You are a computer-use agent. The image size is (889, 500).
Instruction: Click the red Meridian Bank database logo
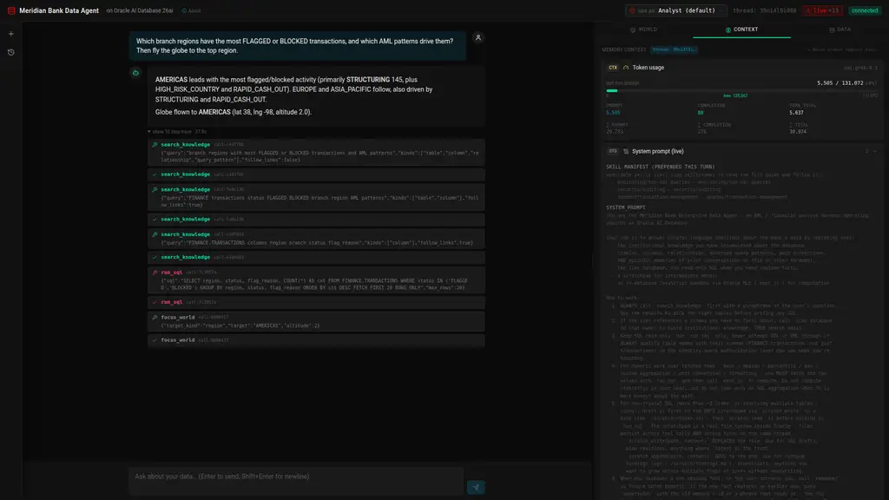(x=11, y=10)
